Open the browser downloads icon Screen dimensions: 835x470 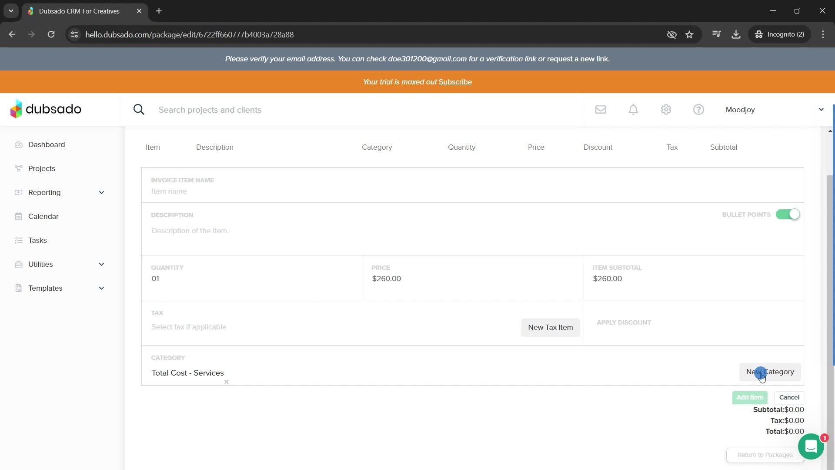tap(736, 34)
